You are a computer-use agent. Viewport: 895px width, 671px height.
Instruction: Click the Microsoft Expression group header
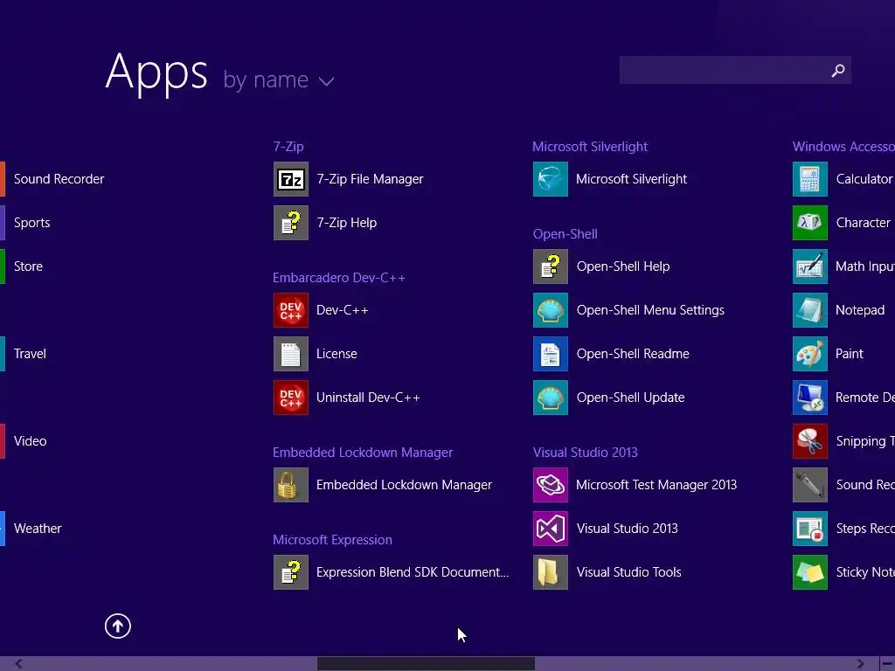click(x=332, y=540)
